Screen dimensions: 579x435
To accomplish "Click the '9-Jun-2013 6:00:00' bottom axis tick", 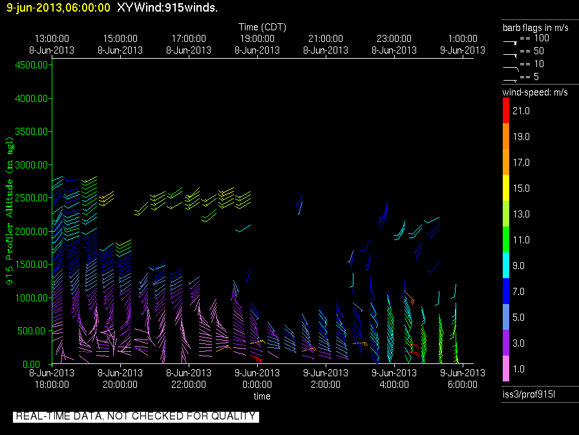I will 463,379.
